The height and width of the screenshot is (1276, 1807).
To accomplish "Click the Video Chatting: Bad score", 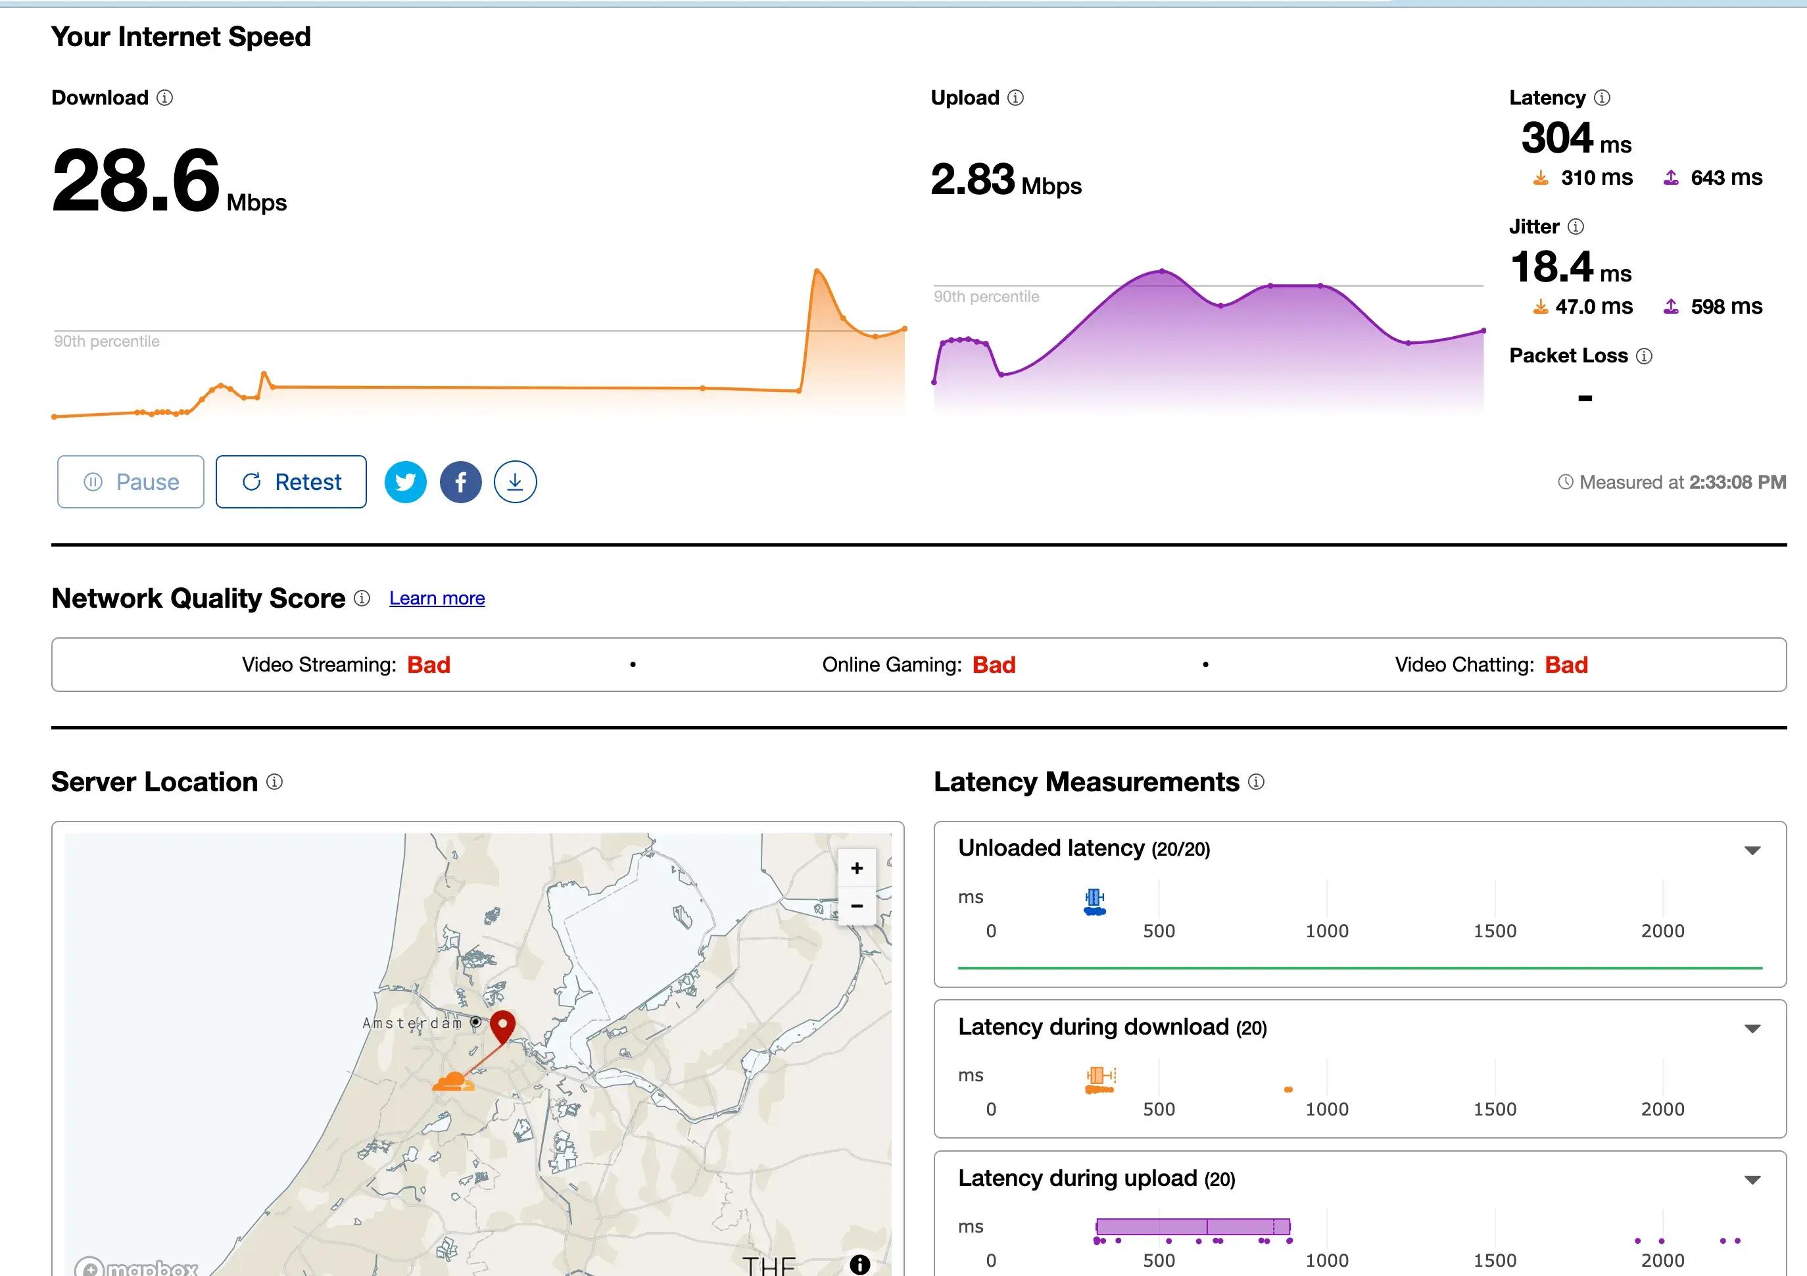I will point(1491,665).
